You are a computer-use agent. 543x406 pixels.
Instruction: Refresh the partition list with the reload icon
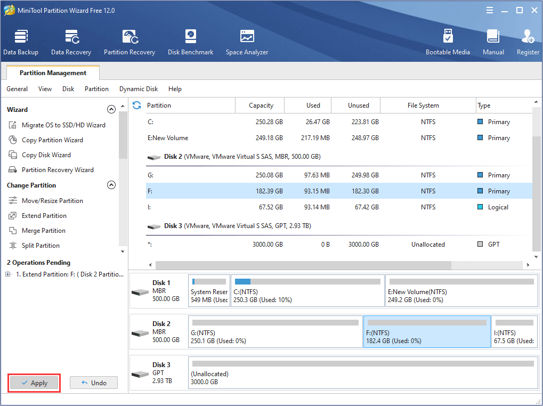click(x=137, y=105)
